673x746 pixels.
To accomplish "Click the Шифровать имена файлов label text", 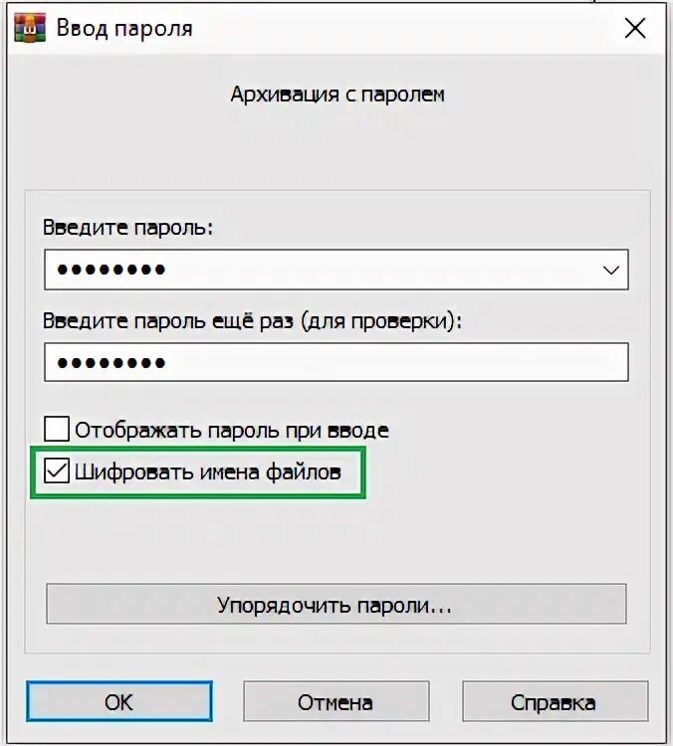I will click(x=208, y=472).
